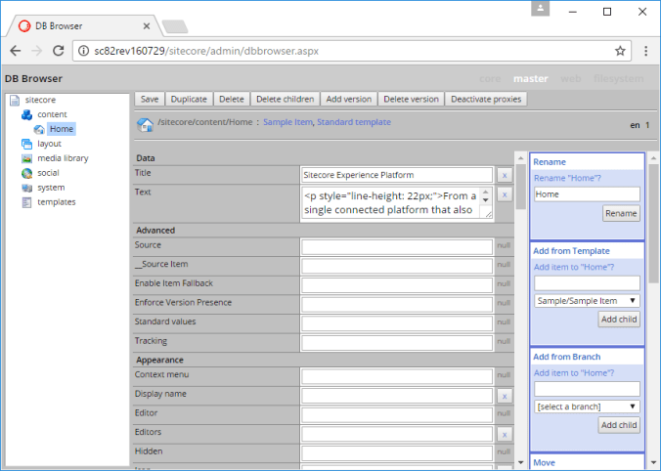Viewport: 661px width, 471px height.
Task: Click site info icon in address bar
Action: 84,51
